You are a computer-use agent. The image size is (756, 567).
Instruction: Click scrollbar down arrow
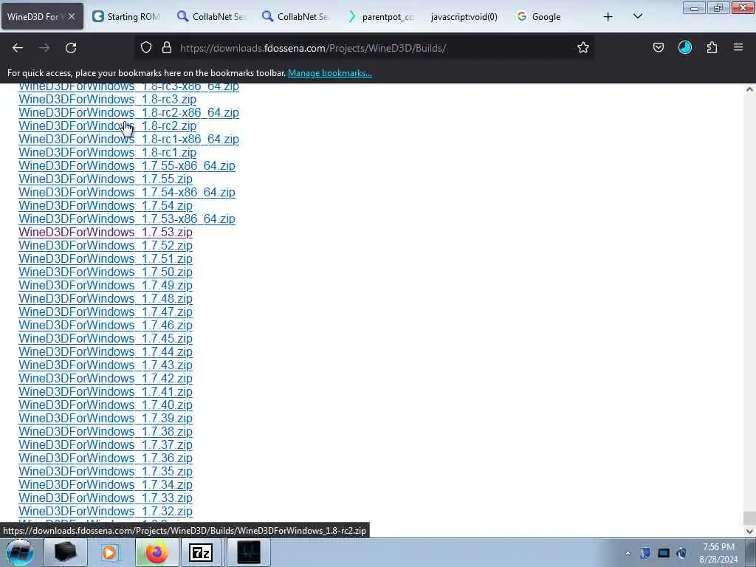pos(749,532)
